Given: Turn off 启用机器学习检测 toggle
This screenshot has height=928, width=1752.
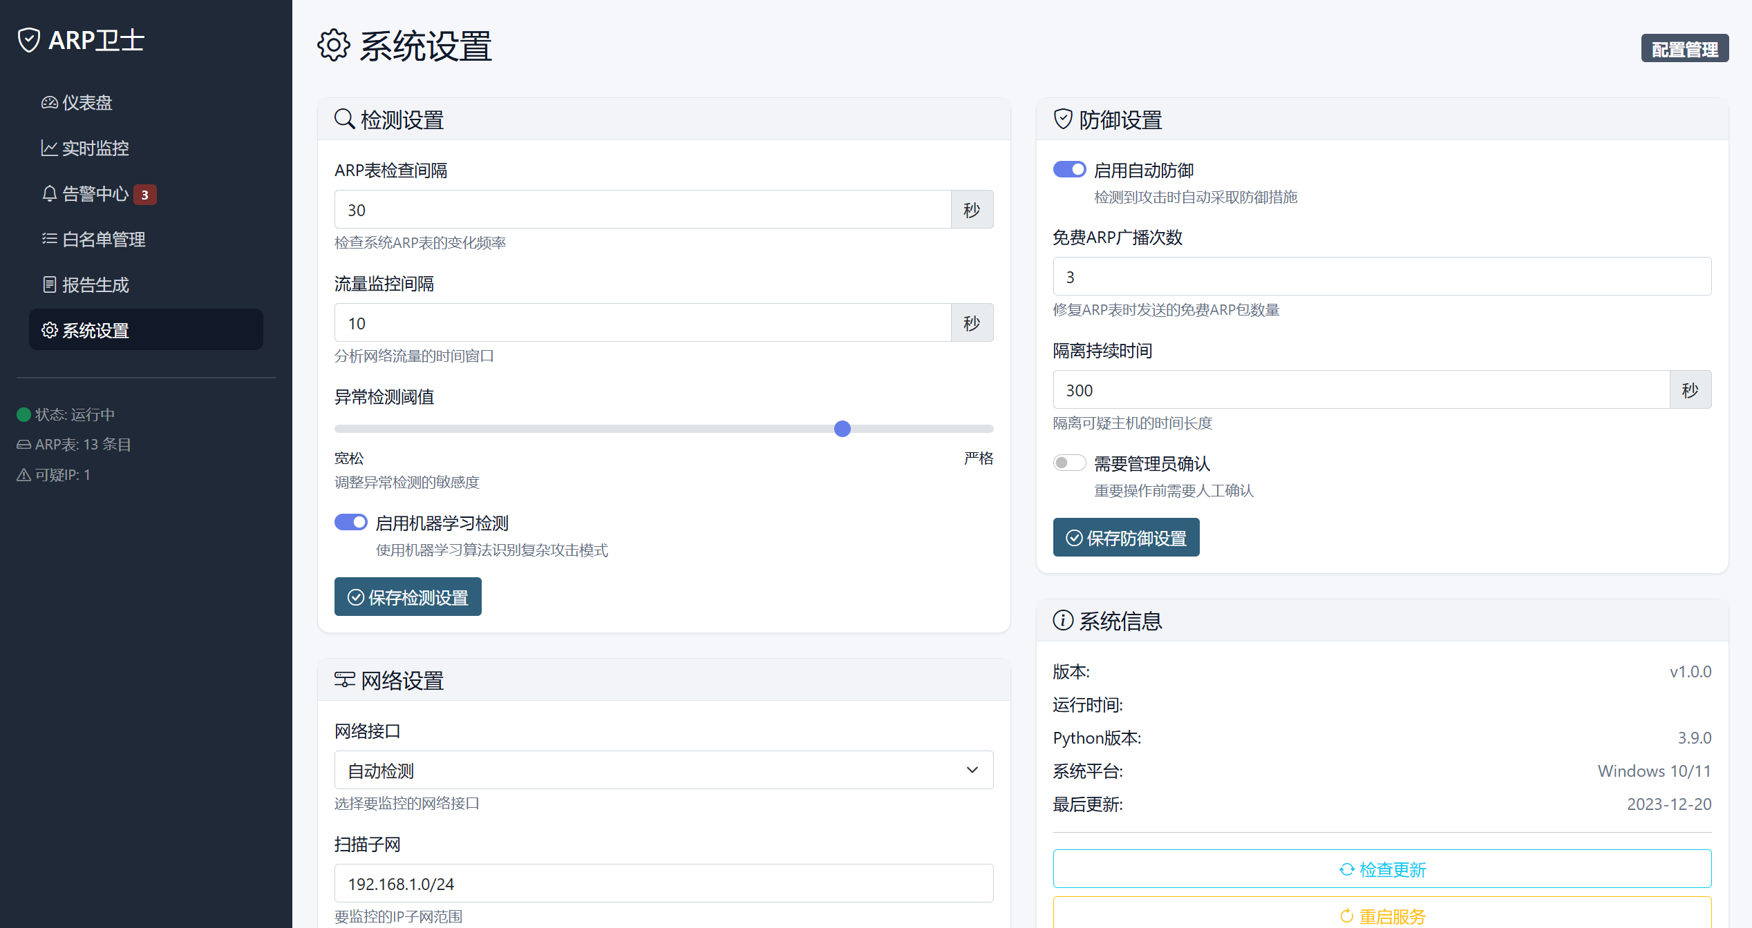Looking at the screenshot, I should coord(351,523).
